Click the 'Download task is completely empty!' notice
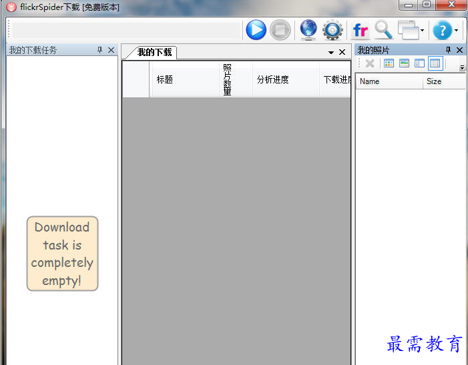Screen dimensions: 468x365 (x=62, y=254)
